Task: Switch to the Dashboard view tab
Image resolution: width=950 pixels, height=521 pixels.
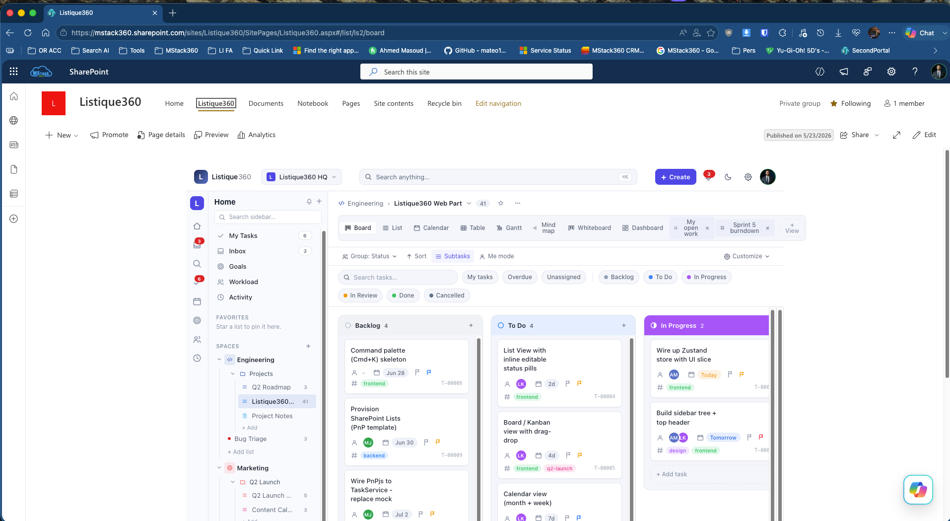Action: (642, 227)
